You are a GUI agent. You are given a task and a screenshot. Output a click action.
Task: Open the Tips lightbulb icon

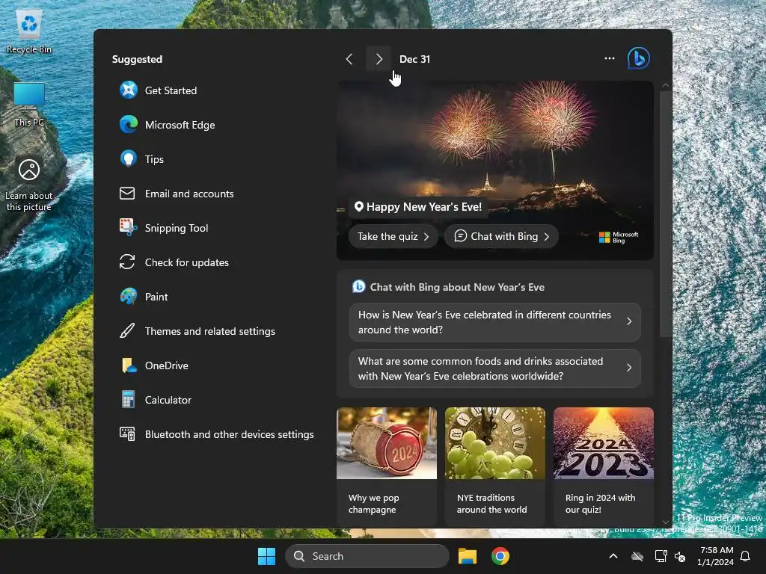[x=129, y=159]
